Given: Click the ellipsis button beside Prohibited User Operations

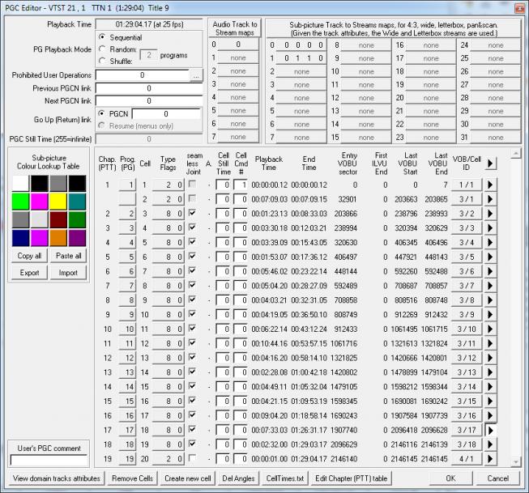Looking at the screenshot, I should tap(194, 75).
